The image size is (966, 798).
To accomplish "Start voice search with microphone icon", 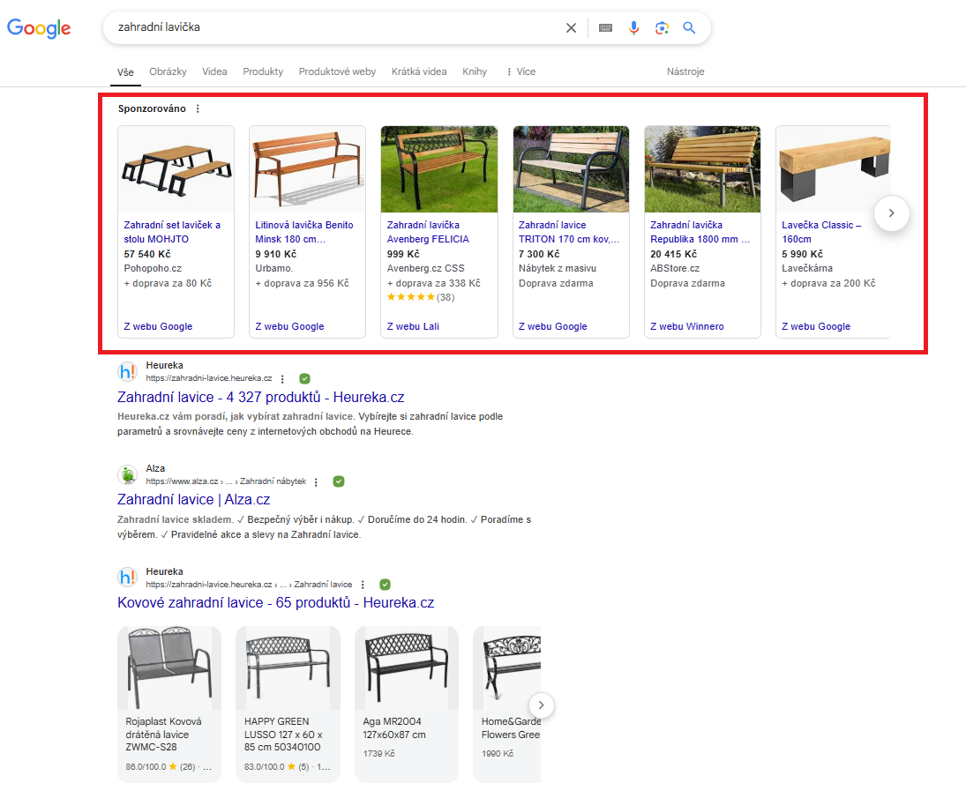I will coord(633,27).
